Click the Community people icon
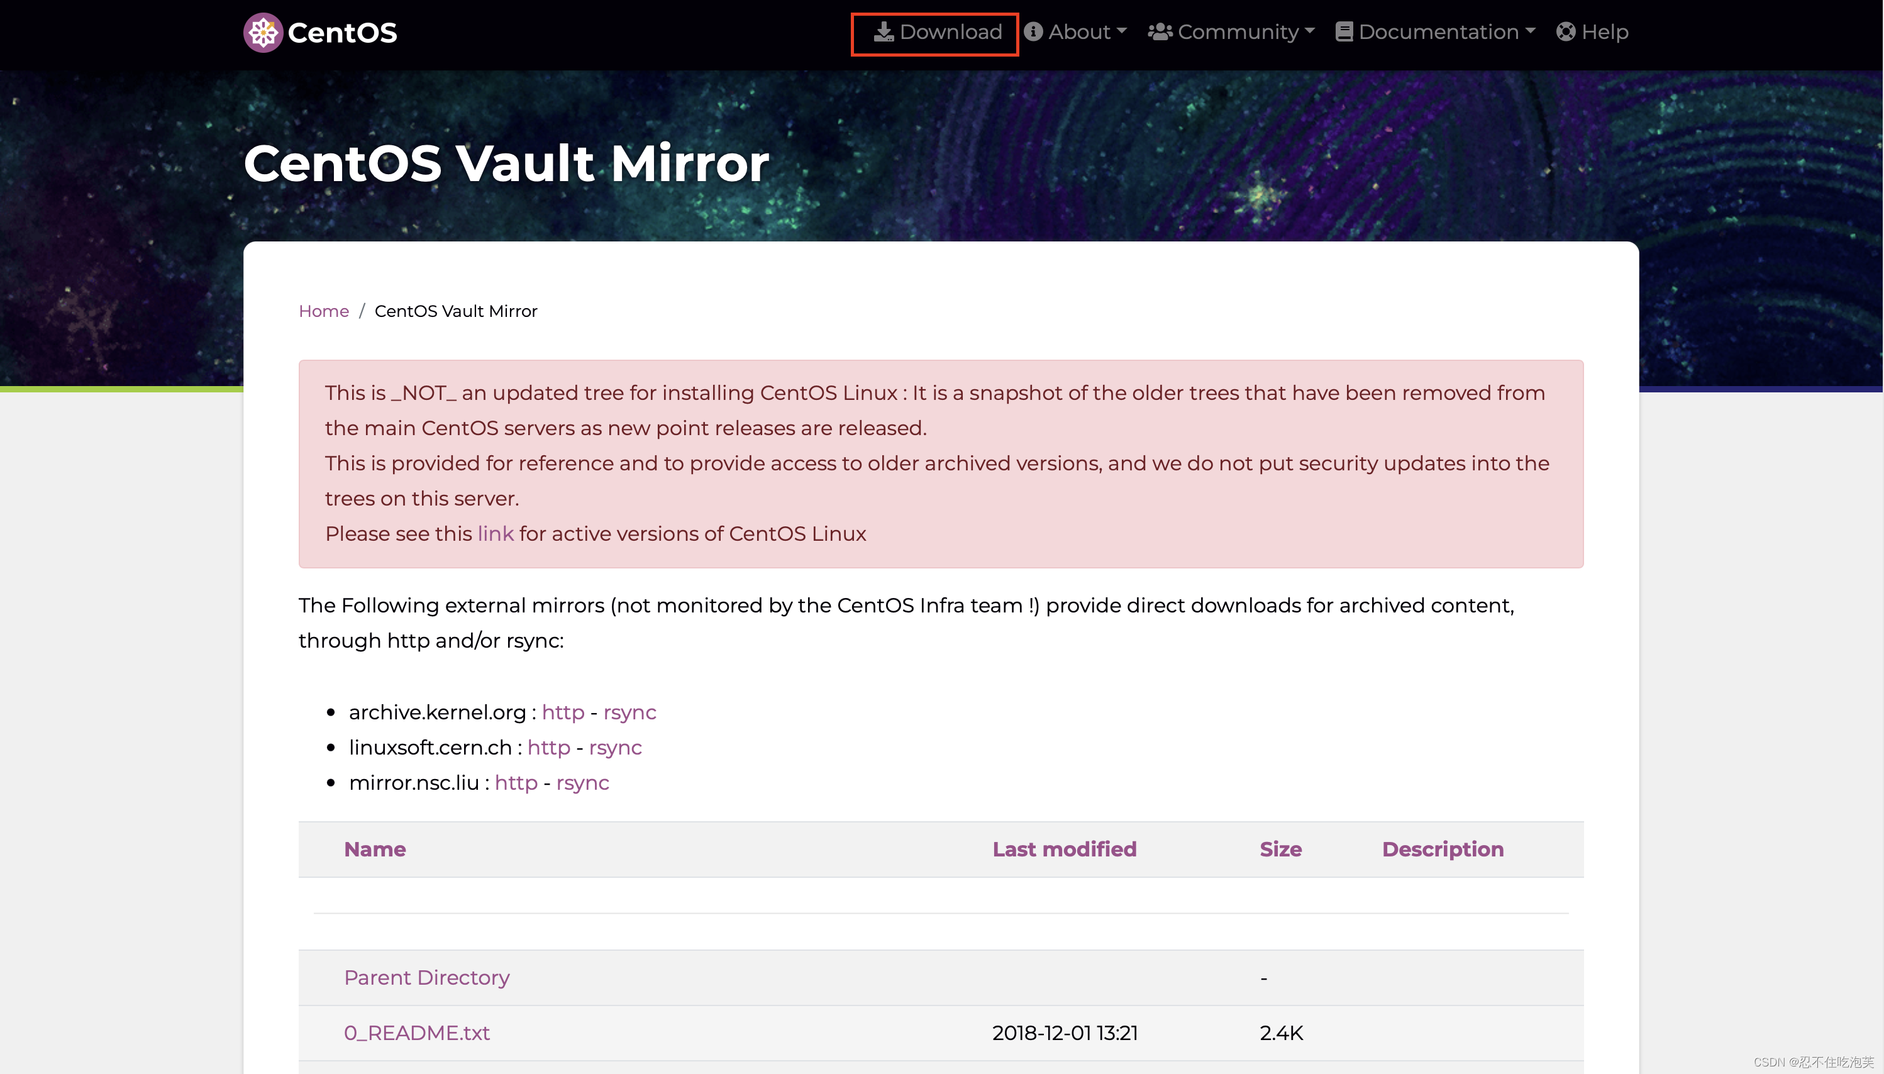The width and height of the screenshot is (1884, 1074). click(x=1160, y=33)
